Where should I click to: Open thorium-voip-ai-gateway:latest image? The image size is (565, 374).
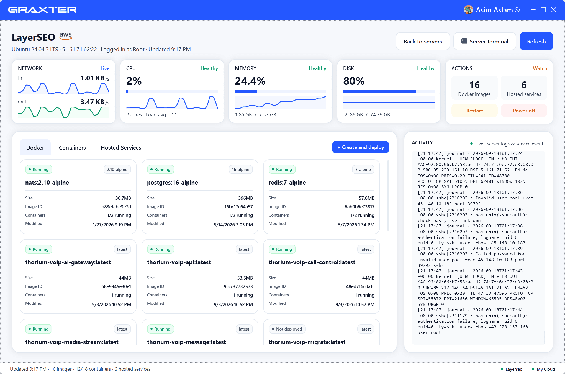(78, 276)
